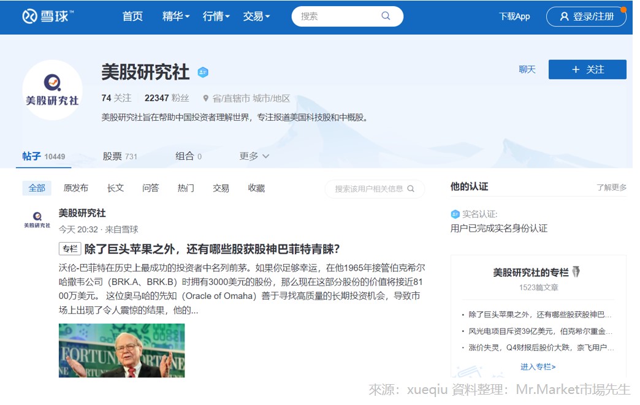Click the search magnifier icon in top bar
The image size is (640, 405).
point(386,16)
